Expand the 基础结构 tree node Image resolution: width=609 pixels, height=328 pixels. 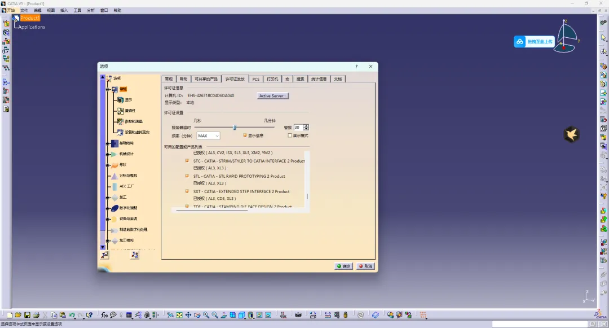(108, 143)
